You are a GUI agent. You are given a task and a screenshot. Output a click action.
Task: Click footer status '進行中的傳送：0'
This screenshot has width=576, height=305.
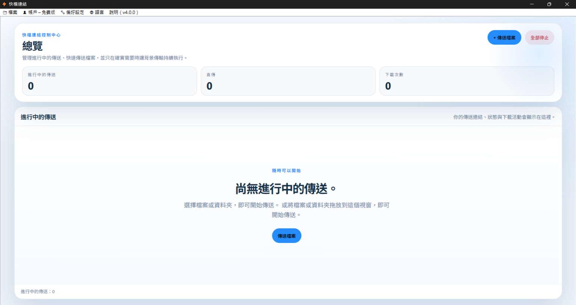click(x=38, y=291)
